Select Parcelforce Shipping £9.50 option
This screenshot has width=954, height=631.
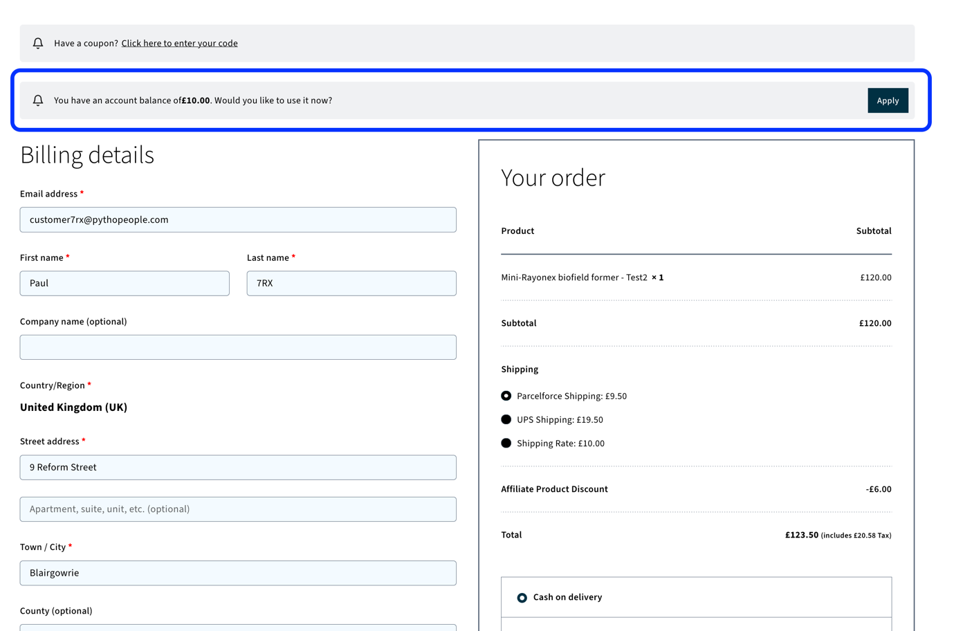506,396
